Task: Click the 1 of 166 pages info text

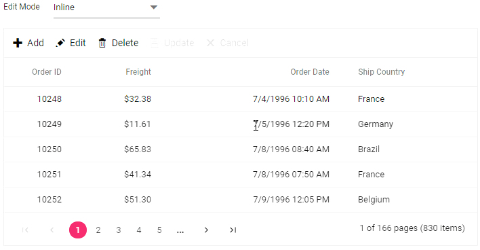Action: [412, 228]
